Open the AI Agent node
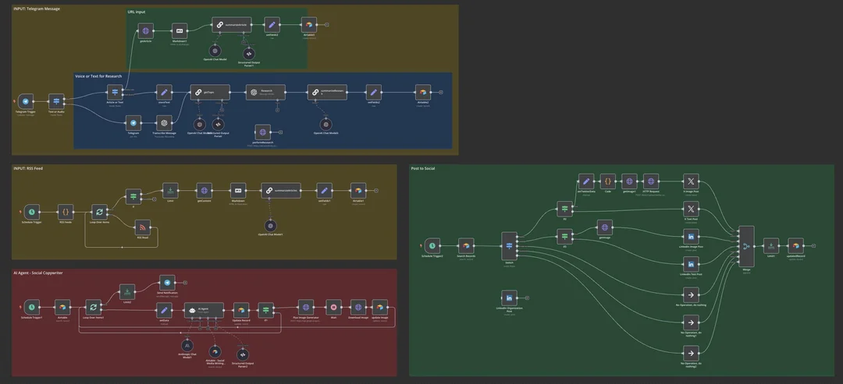843x384 pixels. [204, 309]
